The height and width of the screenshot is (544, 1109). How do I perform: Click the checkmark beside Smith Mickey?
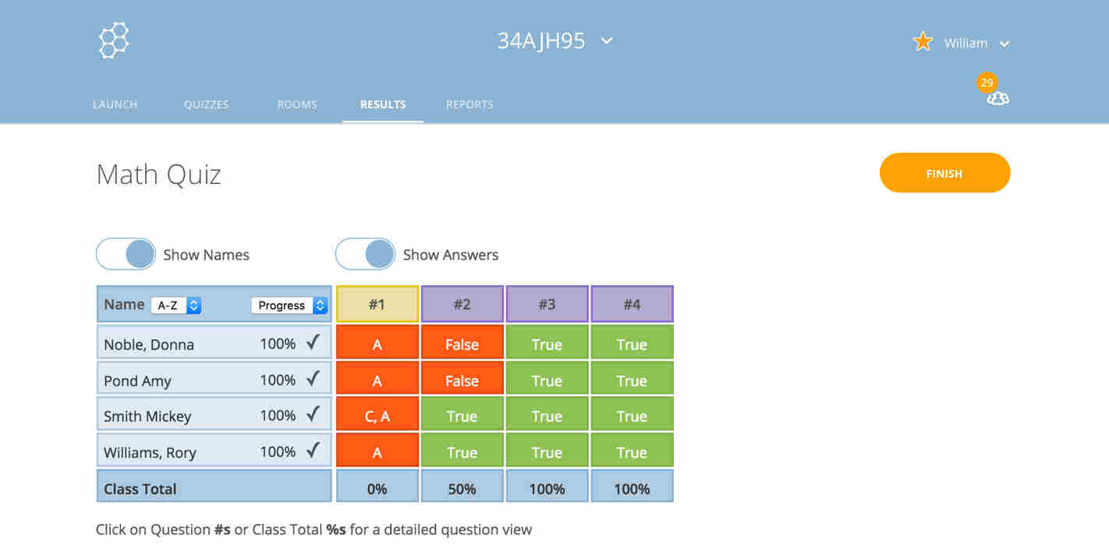coord(313,415)
